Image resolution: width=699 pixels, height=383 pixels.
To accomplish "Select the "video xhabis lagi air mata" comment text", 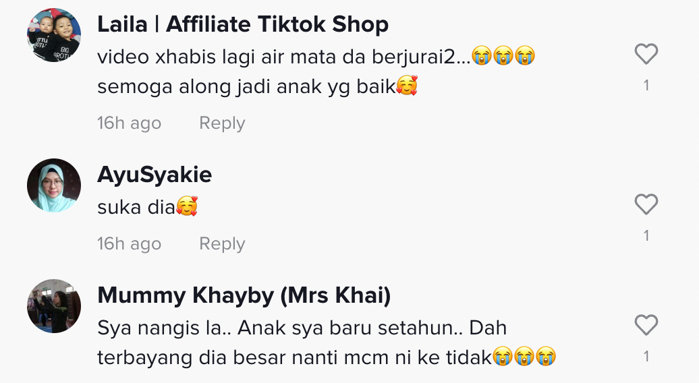I will 316,71.
